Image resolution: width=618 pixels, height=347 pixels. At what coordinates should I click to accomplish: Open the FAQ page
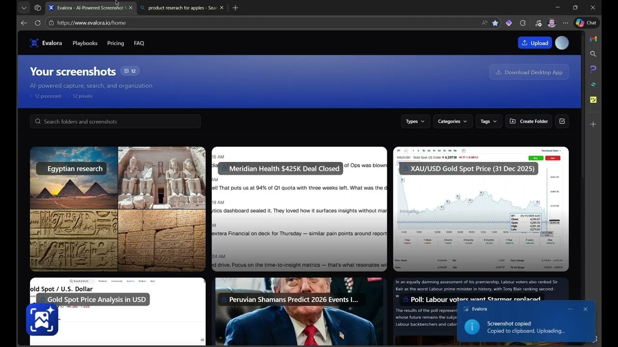(139, 43)
